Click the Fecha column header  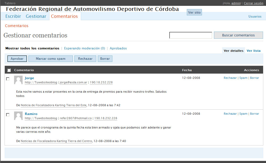pyautogui.click(x=187, y=70)
